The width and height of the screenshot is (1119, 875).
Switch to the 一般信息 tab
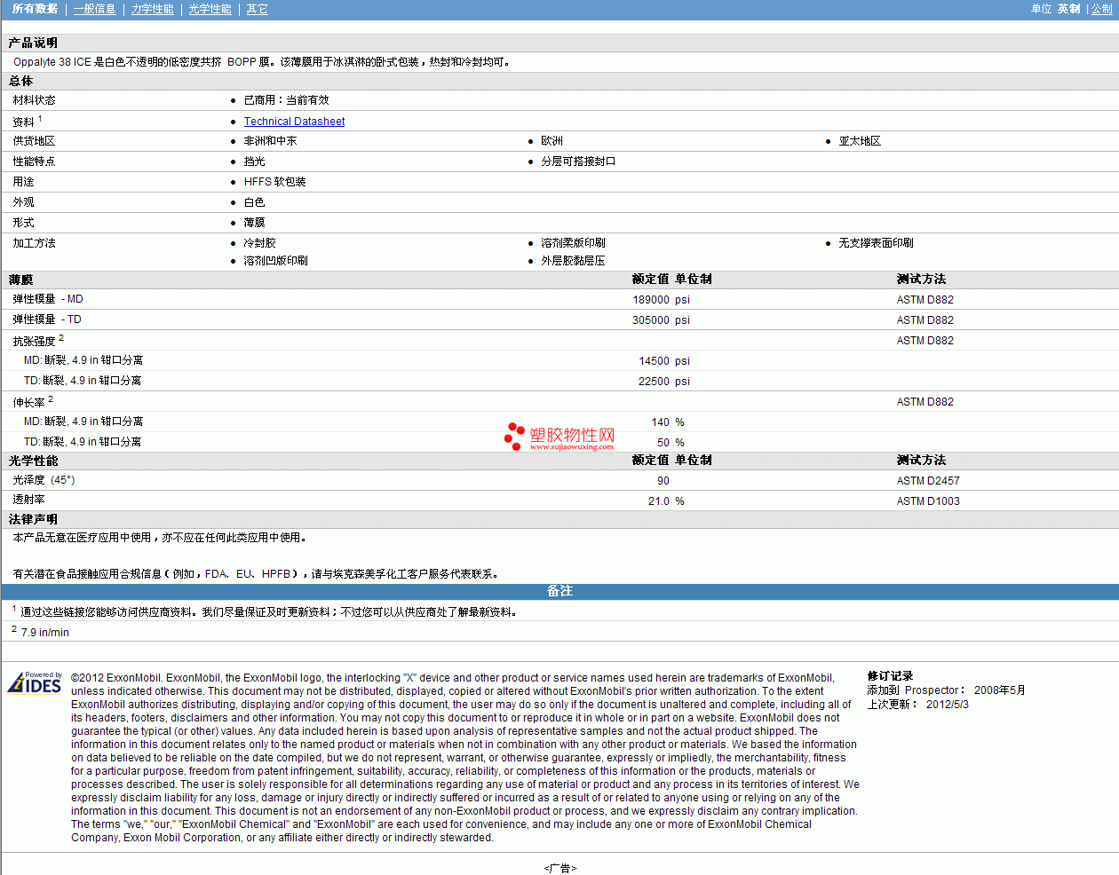pyautogui.click(x=94, y=9)
